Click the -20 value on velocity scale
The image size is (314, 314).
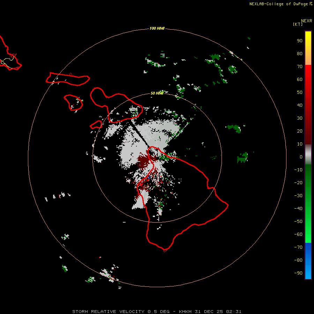point(298,182)
